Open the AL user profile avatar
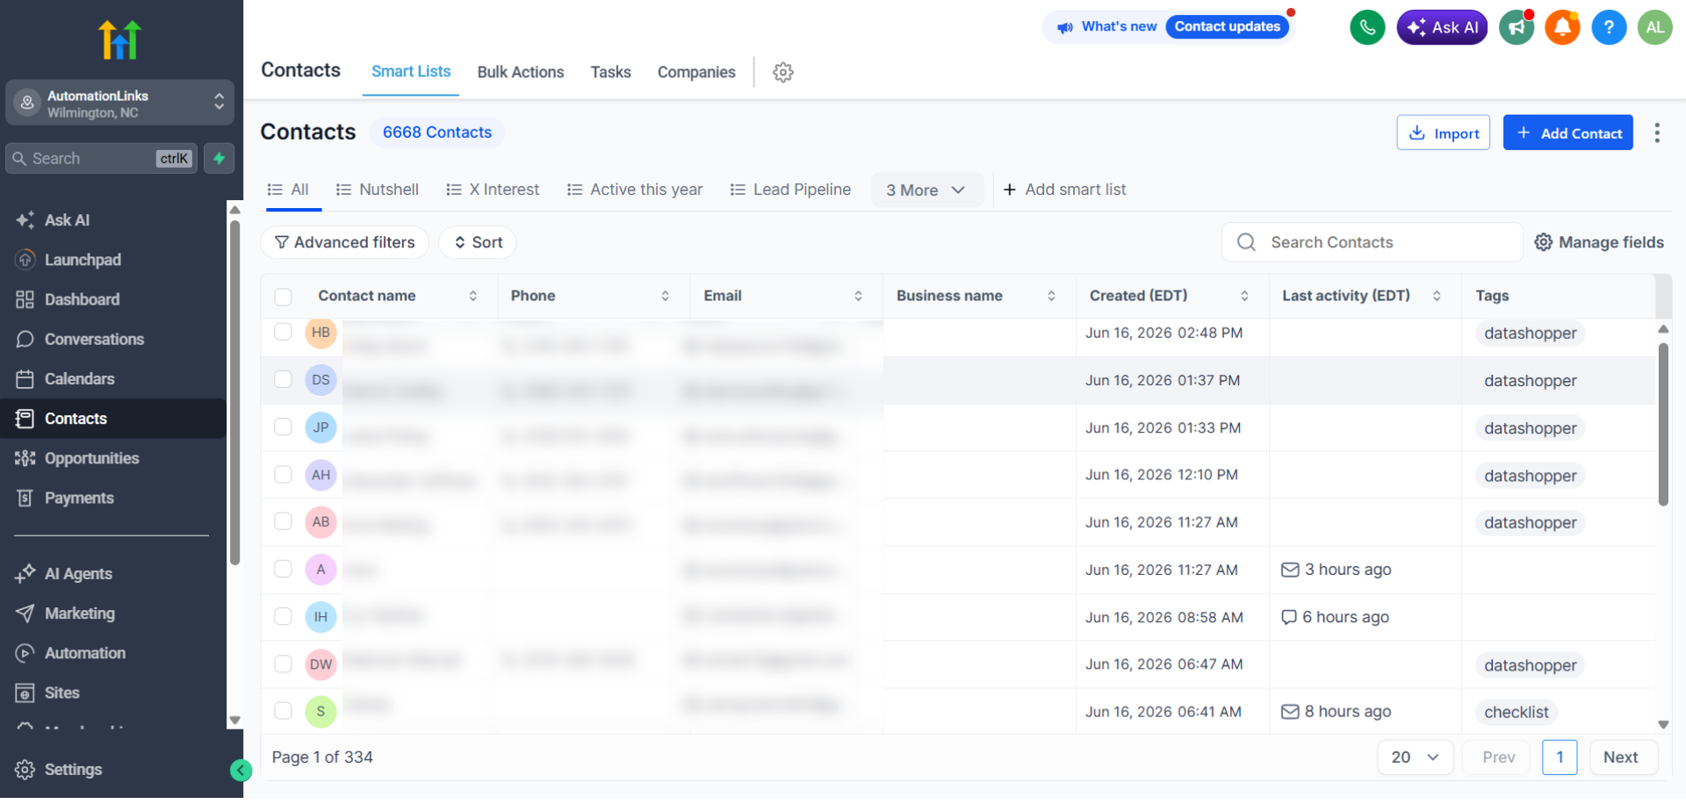Image resolution: width=1686 pixels, height=804 pixels. coord(1655,27)
